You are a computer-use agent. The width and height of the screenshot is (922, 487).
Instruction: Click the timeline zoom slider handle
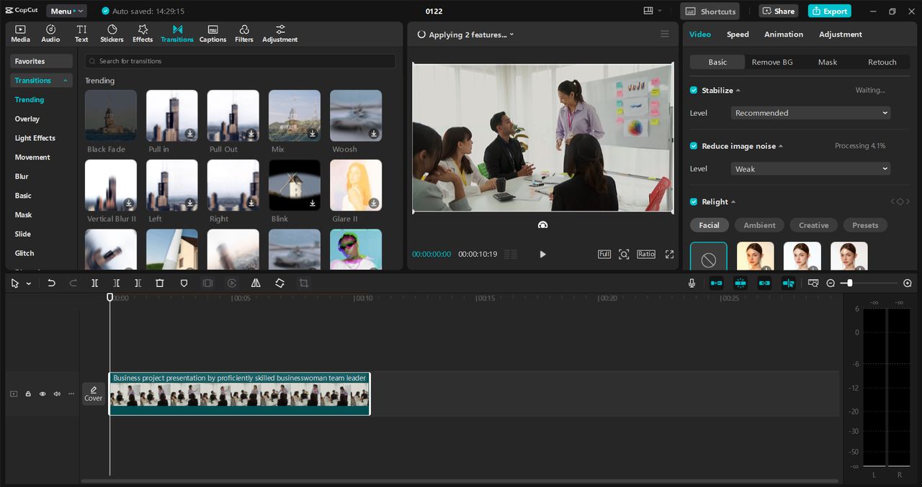tap(850, 283)
